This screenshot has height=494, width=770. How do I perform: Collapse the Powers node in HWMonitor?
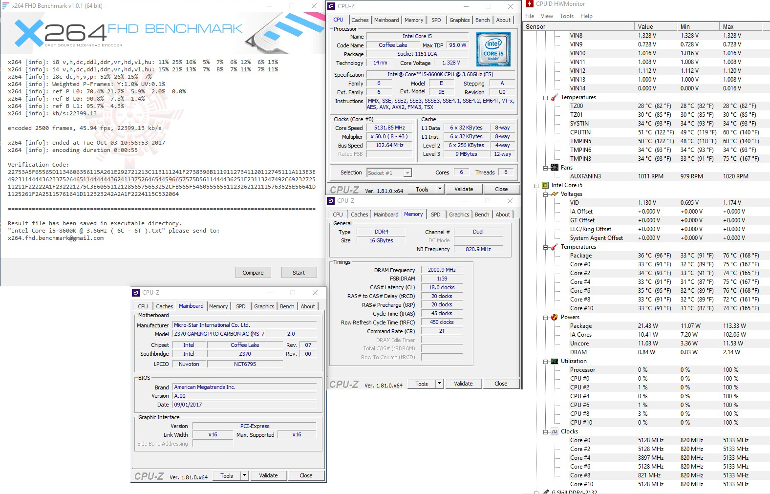[x=545, y=318]
